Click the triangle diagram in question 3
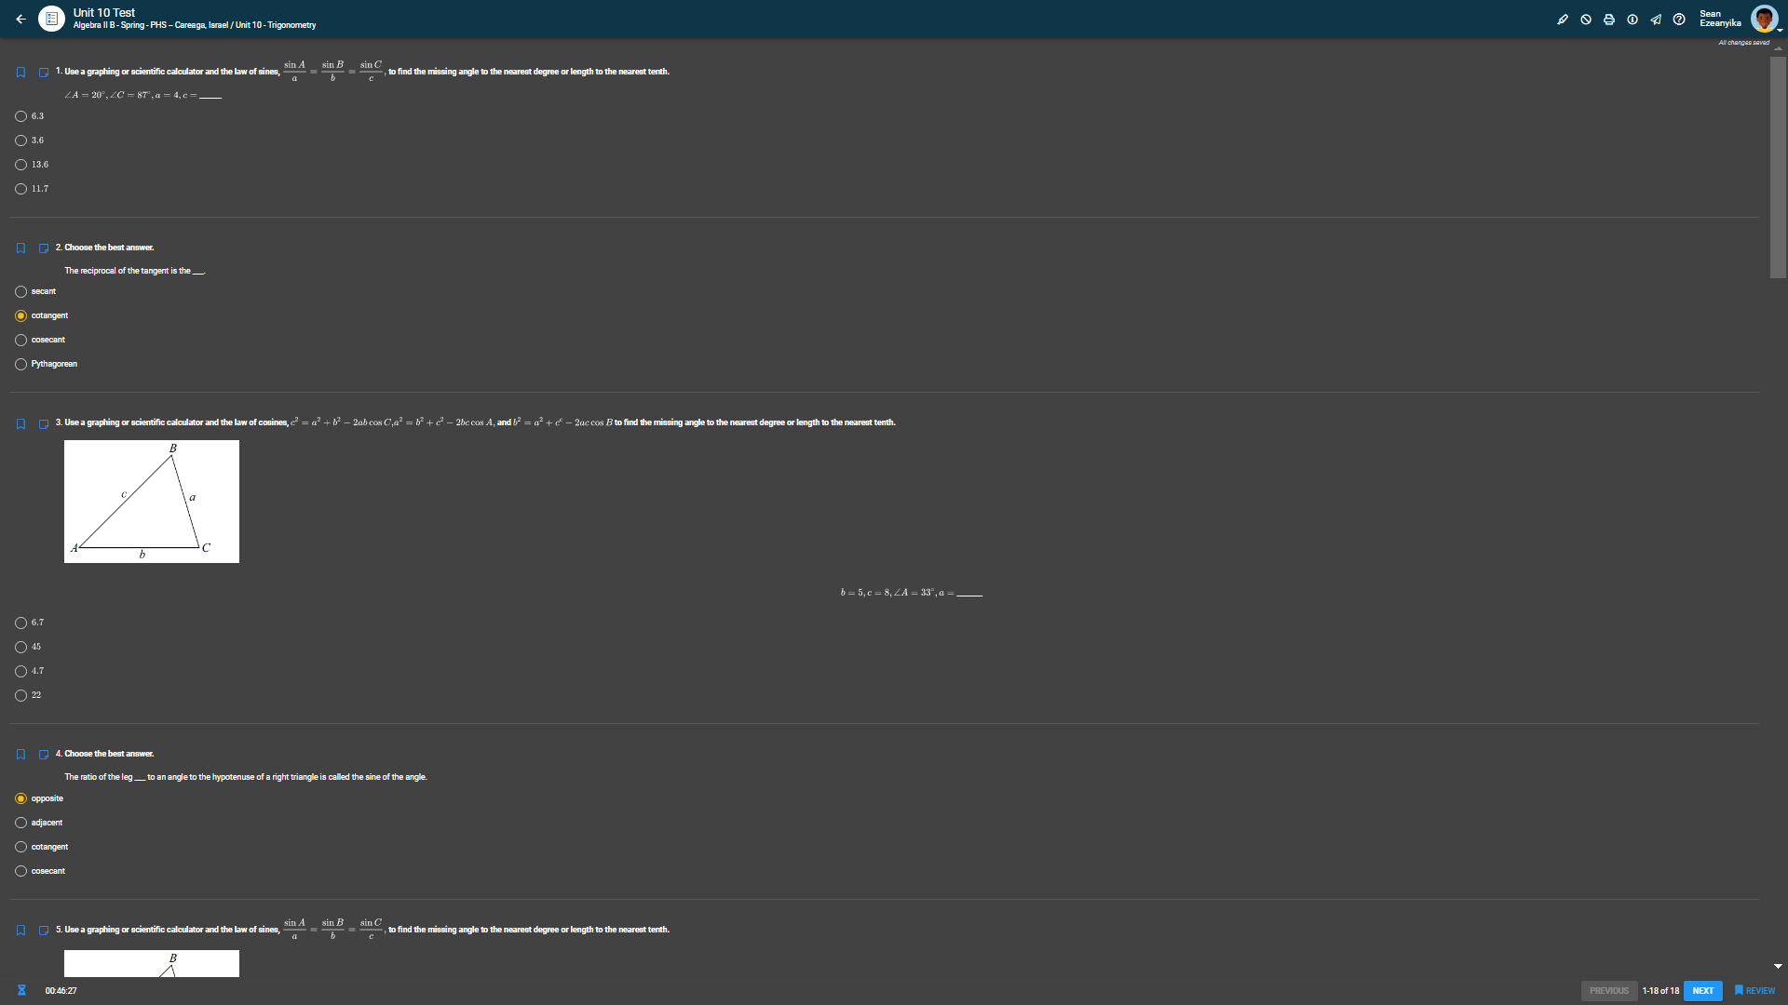Image resolution: width=1788 pixels, height=1005 pixels. click(x=152, y=502)
